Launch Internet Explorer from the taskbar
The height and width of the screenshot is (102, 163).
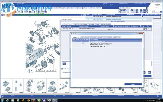coord(7,100)
